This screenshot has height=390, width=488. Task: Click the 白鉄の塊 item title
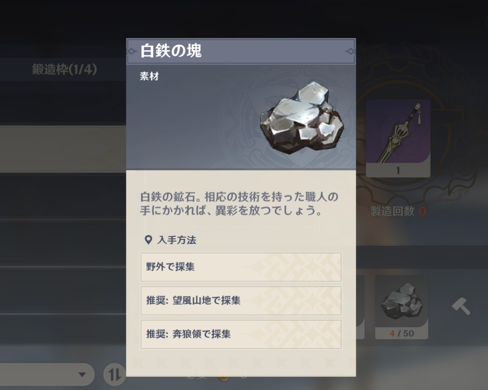[171, 51]
